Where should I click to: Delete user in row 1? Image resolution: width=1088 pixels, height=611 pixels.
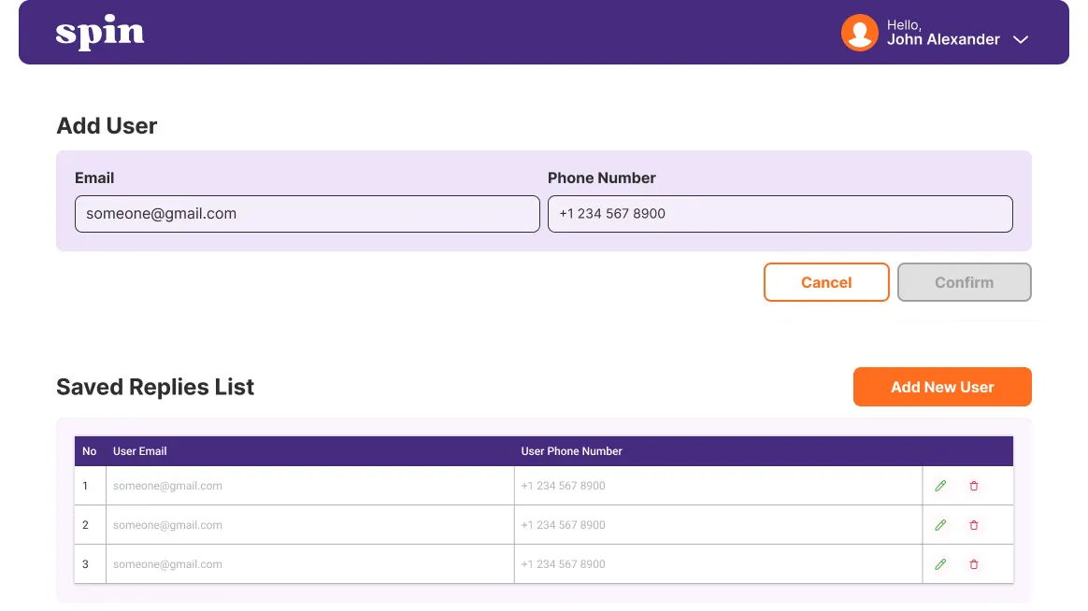(x=974, y=486)
